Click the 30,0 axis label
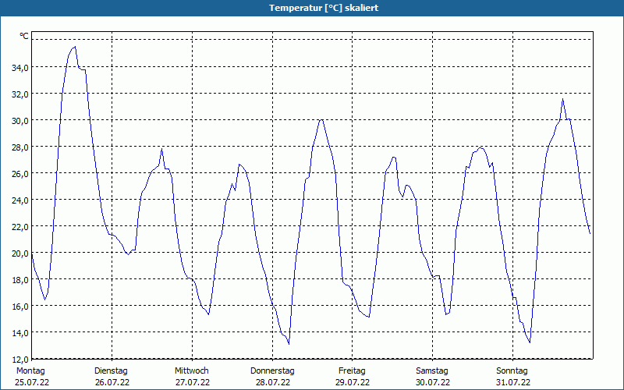This screenshot has width=624, height=390. coord(20,121)
